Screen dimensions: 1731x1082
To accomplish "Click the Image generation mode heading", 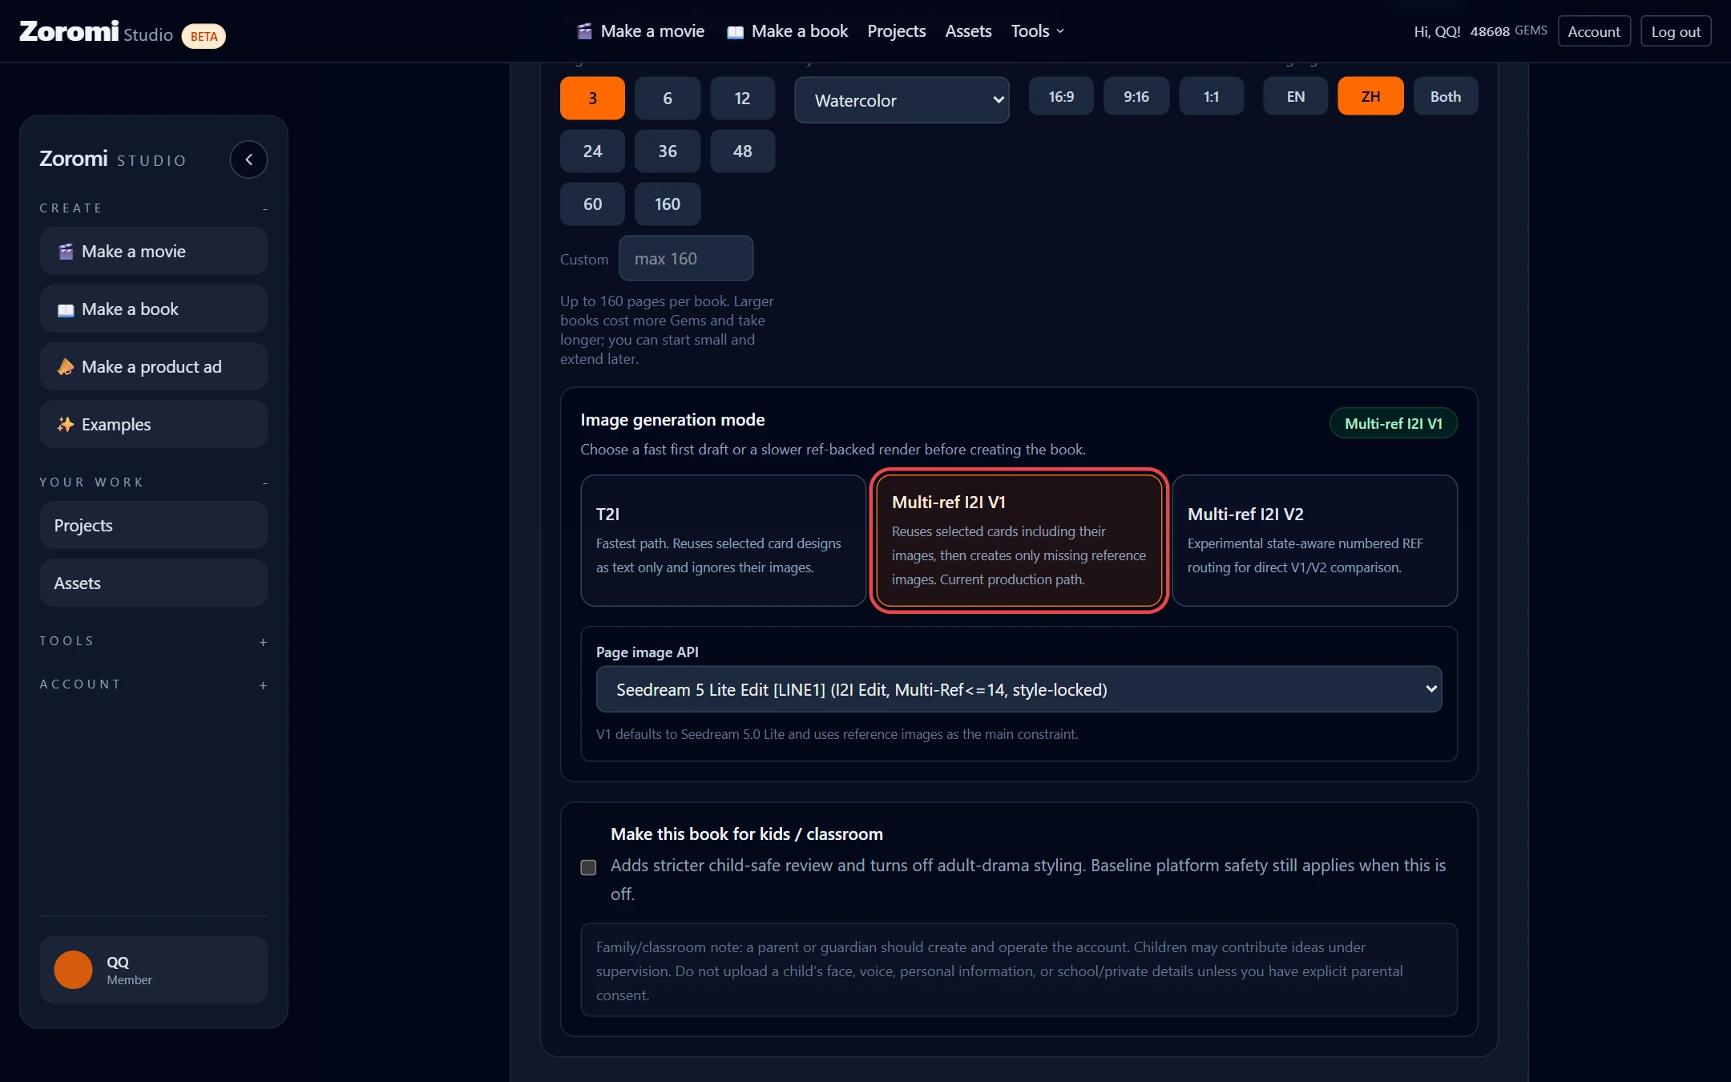I will coord(672,419).
